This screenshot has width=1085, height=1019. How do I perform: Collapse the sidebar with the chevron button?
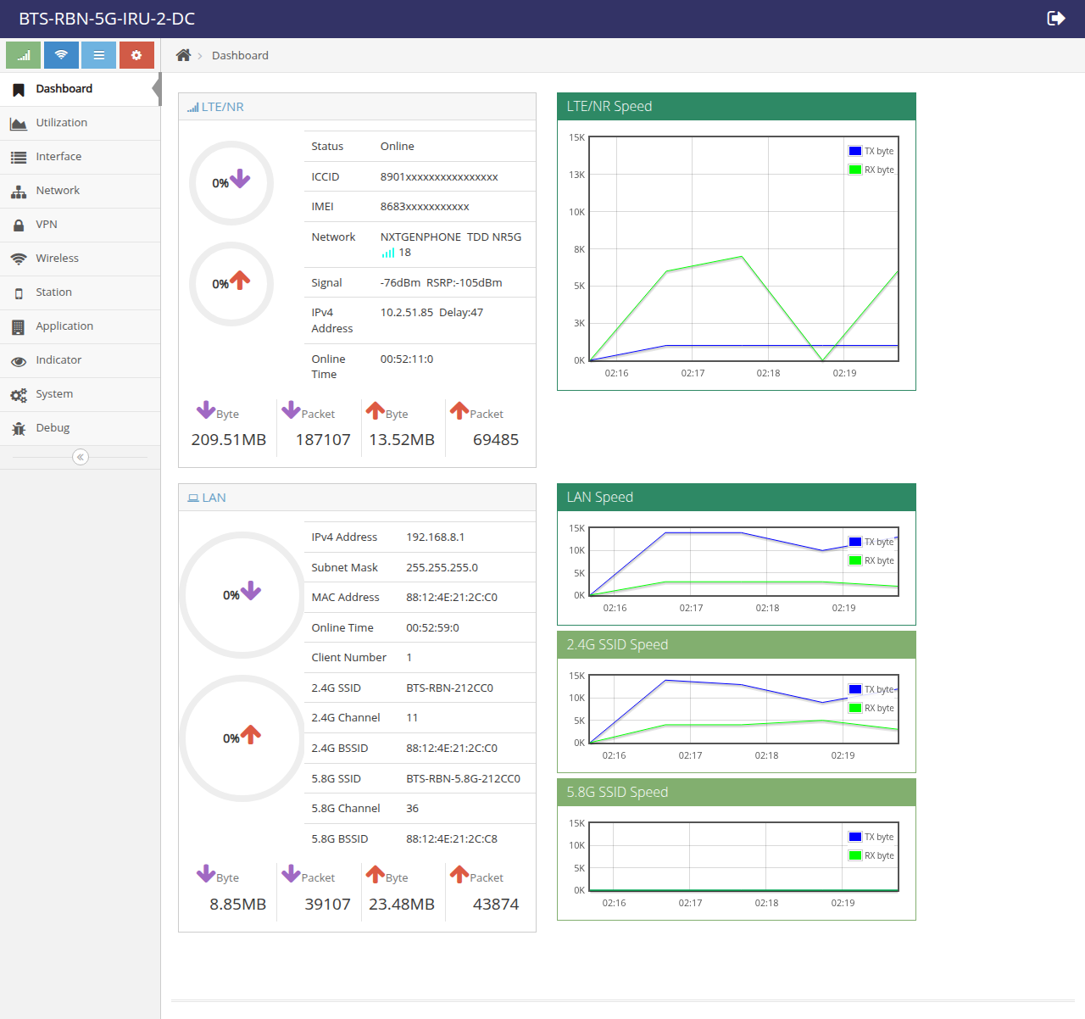81,457
